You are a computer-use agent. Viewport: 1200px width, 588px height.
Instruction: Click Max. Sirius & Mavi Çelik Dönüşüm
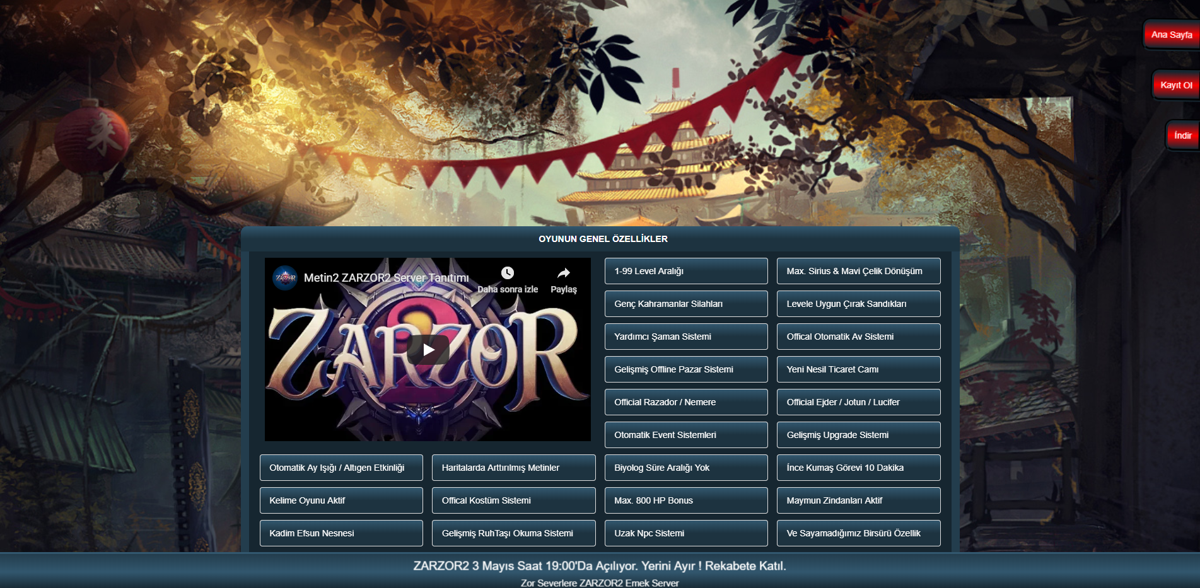coord(858,271)
